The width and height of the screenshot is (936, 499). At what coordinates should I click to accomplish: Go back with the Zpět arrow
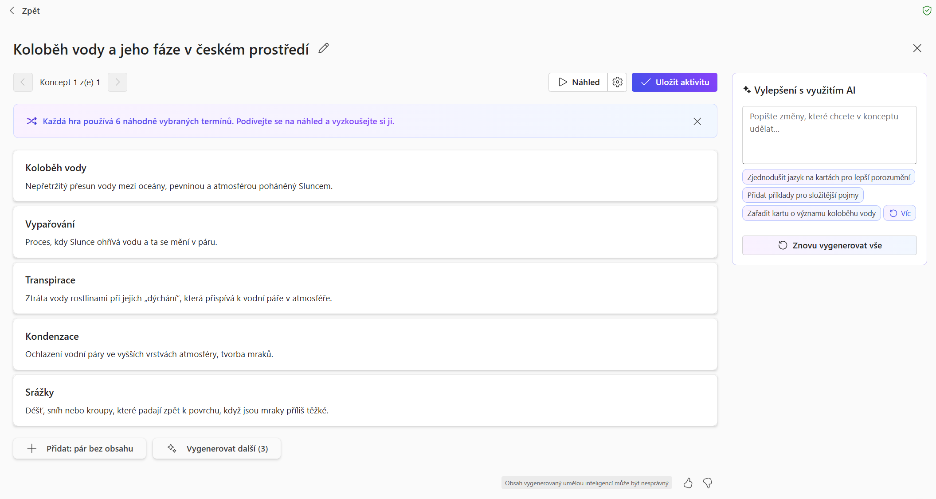[x=24, y=11]
